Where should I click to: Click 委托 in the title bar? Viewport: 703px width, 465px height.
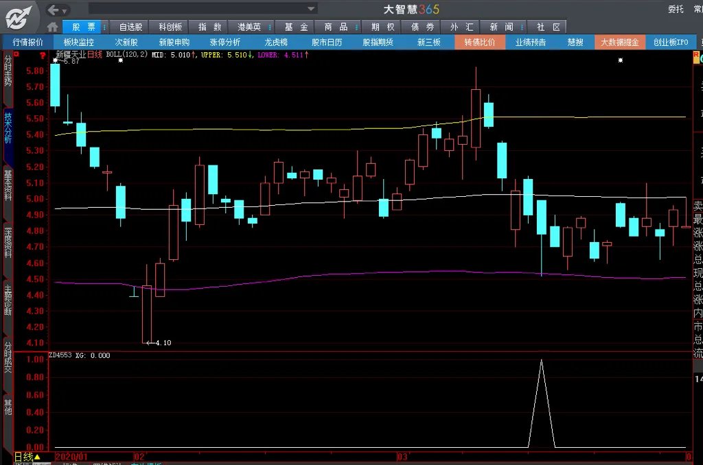tap(676, 9)
